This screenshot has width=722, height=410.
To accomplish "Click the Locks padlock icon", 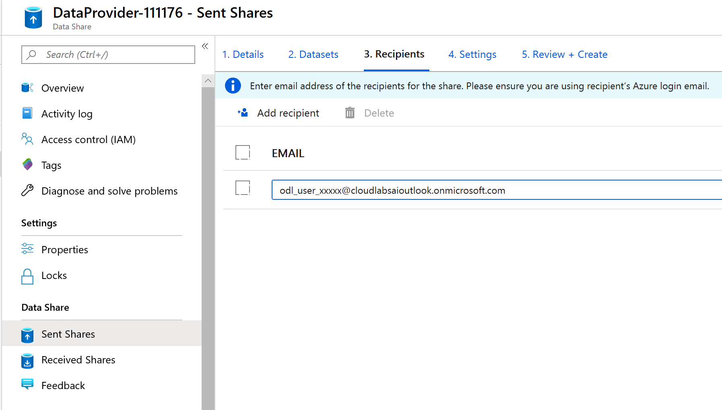I will coord(27,277).
